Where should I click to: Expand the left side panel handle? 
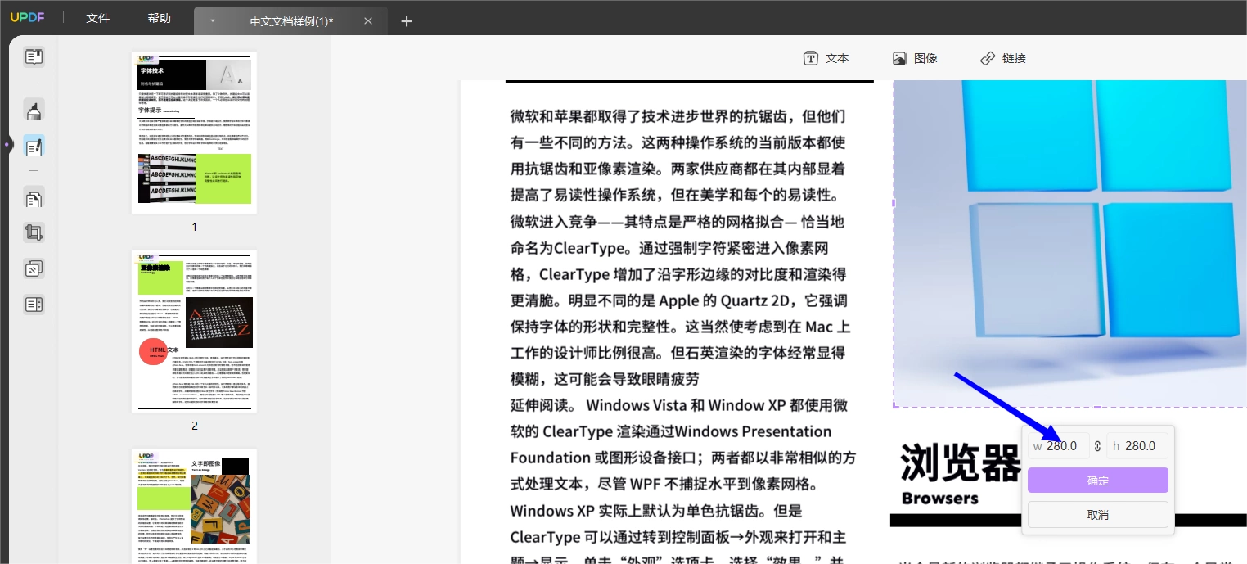[7, 145]
